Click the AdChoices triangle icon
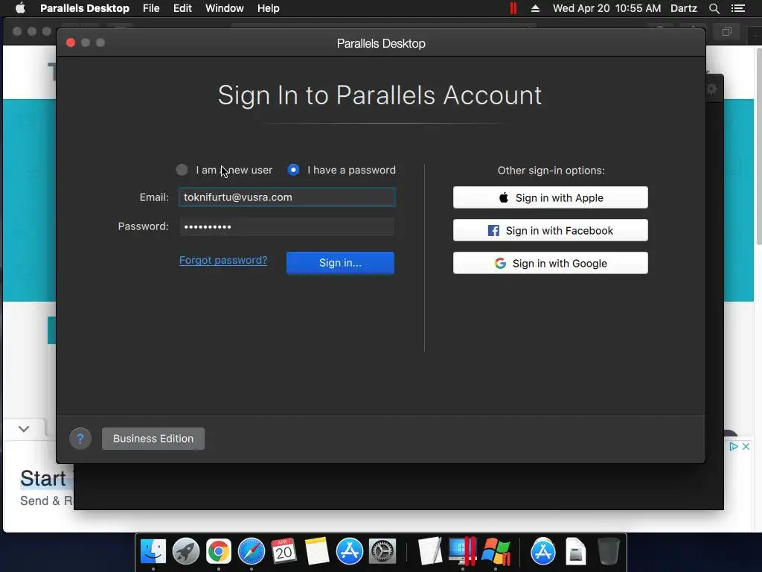Viewport: 762px width, 572px height. pyautogui.click(x=734, y=447)
